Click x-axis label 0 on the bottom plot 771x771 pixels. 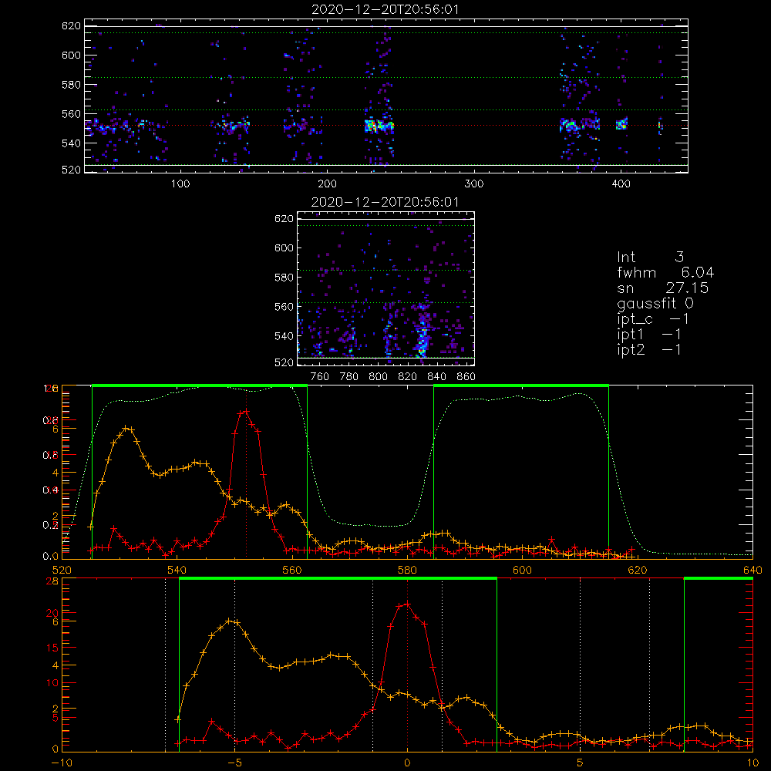[x=407, y=763]
